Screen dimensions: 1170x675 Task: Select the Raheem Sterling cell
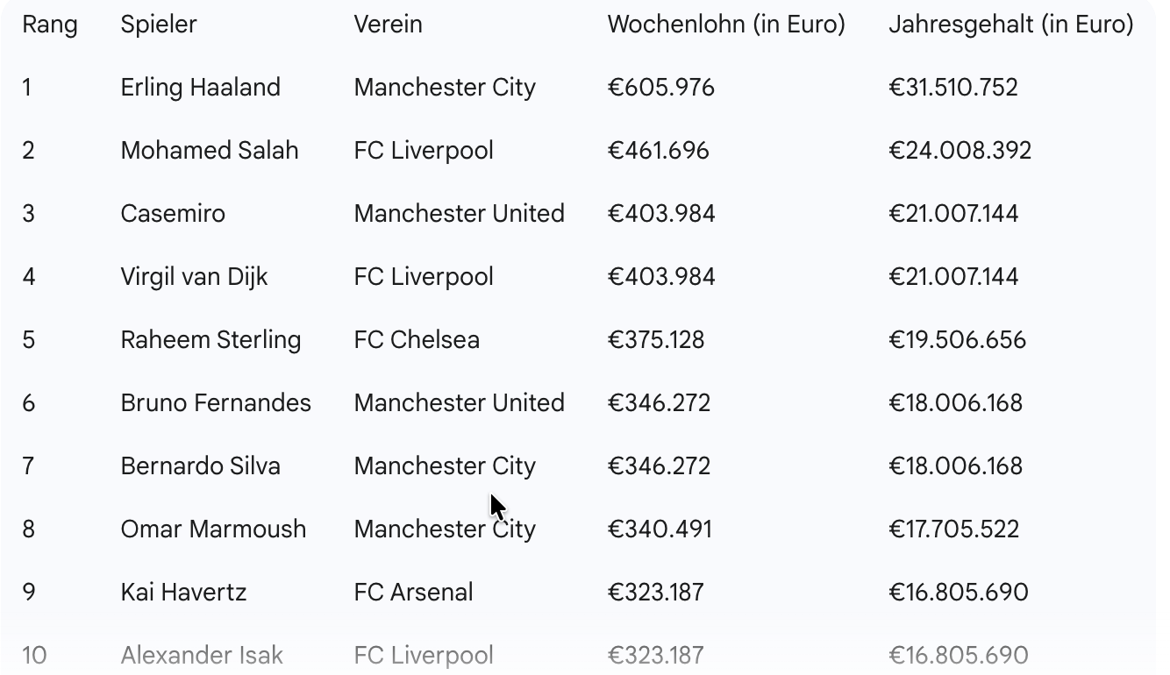pyautogui.click(x=210, y=340)
